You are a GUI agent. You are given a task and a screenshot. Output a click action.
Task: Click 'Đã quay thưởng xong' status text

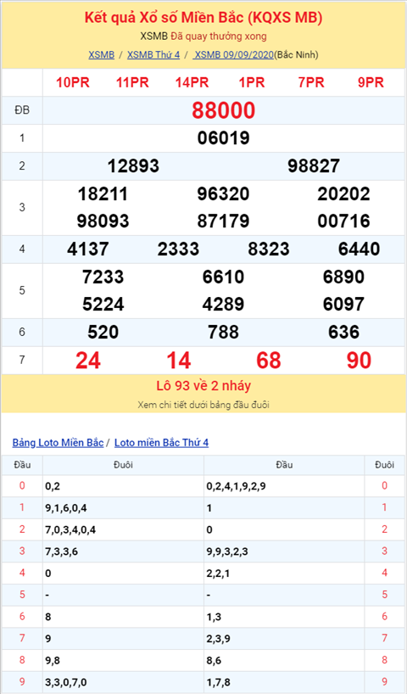pos(219,36)
